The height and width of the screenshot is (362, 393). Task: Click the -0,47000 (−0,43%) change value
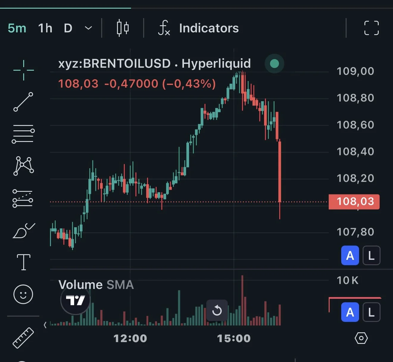(160, 84)
